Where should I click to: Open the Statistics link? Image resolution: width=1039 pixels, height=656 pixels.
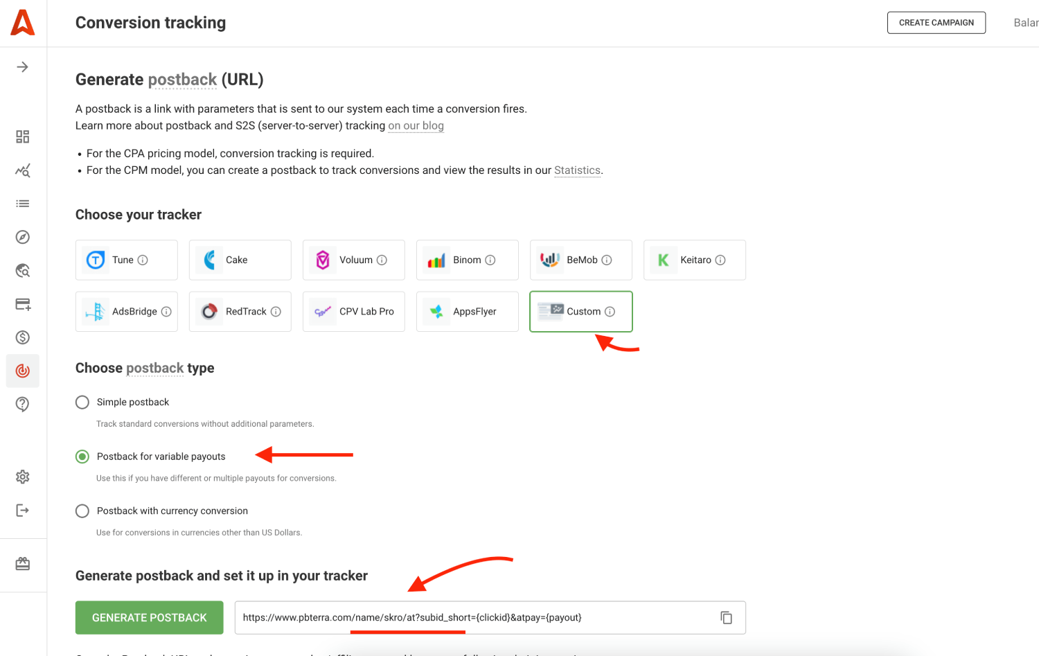click(577, 170)
